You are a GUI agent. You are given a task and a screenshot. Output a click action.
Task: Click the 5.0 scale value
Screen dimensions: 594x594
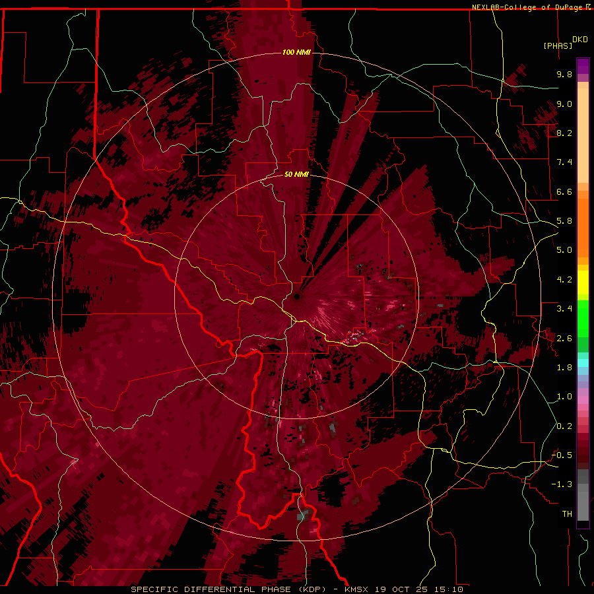564,250
